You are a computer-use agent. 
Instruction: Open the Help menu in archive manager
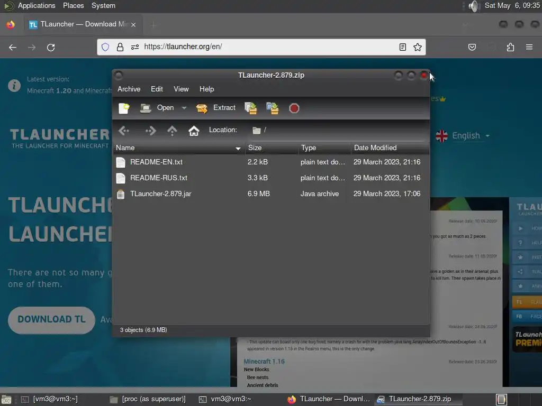pyautogui.click(x=207, y=89)
